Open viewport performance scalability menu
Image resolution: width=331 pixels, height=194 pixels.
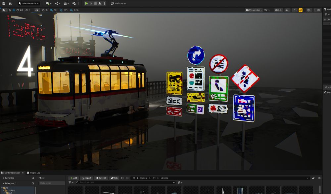(x=295, y=10)
